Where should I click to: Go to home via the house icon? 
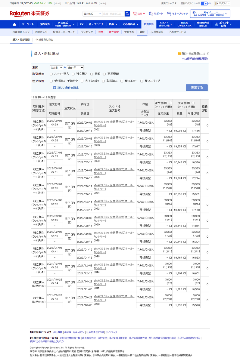[x=14, y=24]
